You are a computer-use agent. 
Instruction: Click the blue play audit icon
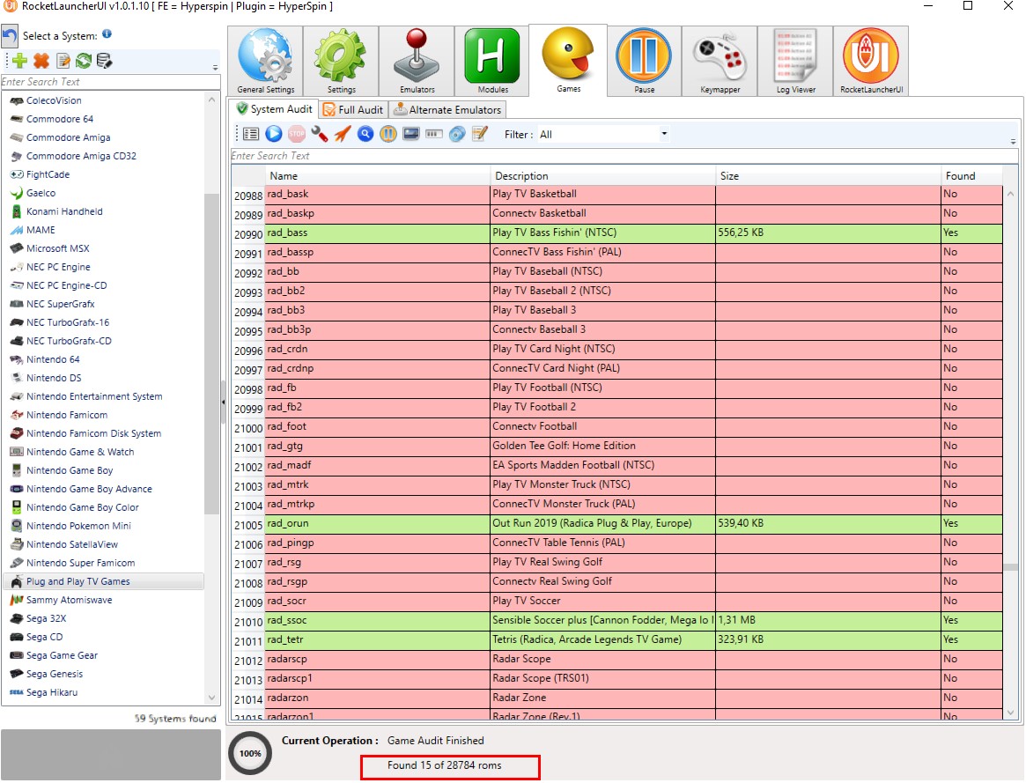[274, 134]
